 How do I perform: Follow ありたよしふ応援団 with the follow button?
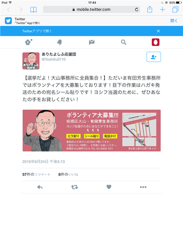154,57
